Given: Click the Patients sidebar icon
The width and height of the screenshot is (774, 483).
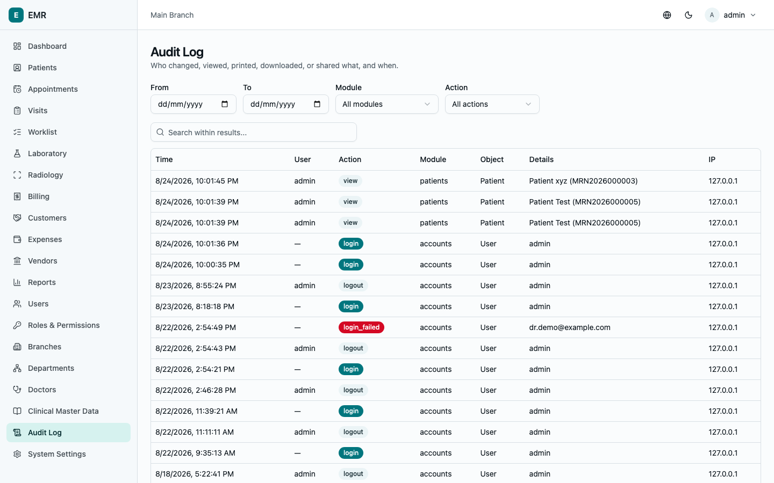Looking at the screenshot, I should [17, 68].
